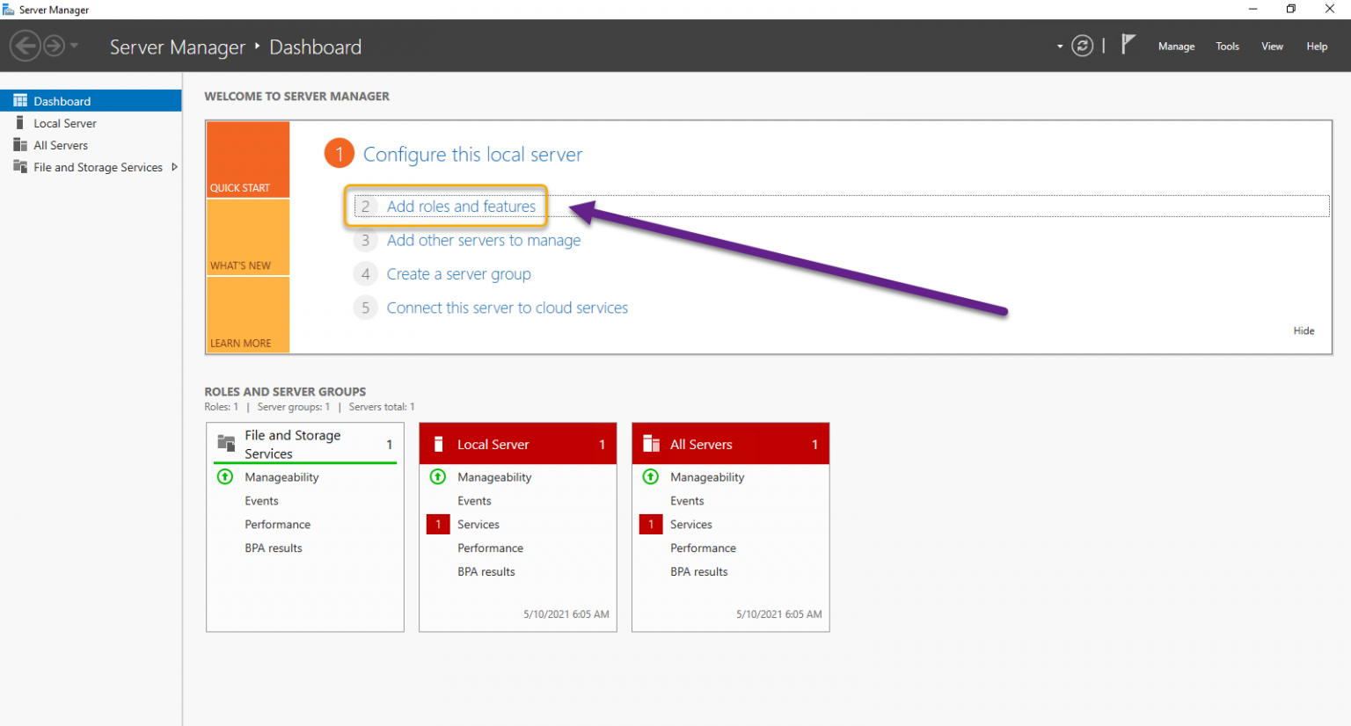Click the back navigation arrow
This screenshot has width=1351, height=726.
pyautogui.click(x=26, y=46)
